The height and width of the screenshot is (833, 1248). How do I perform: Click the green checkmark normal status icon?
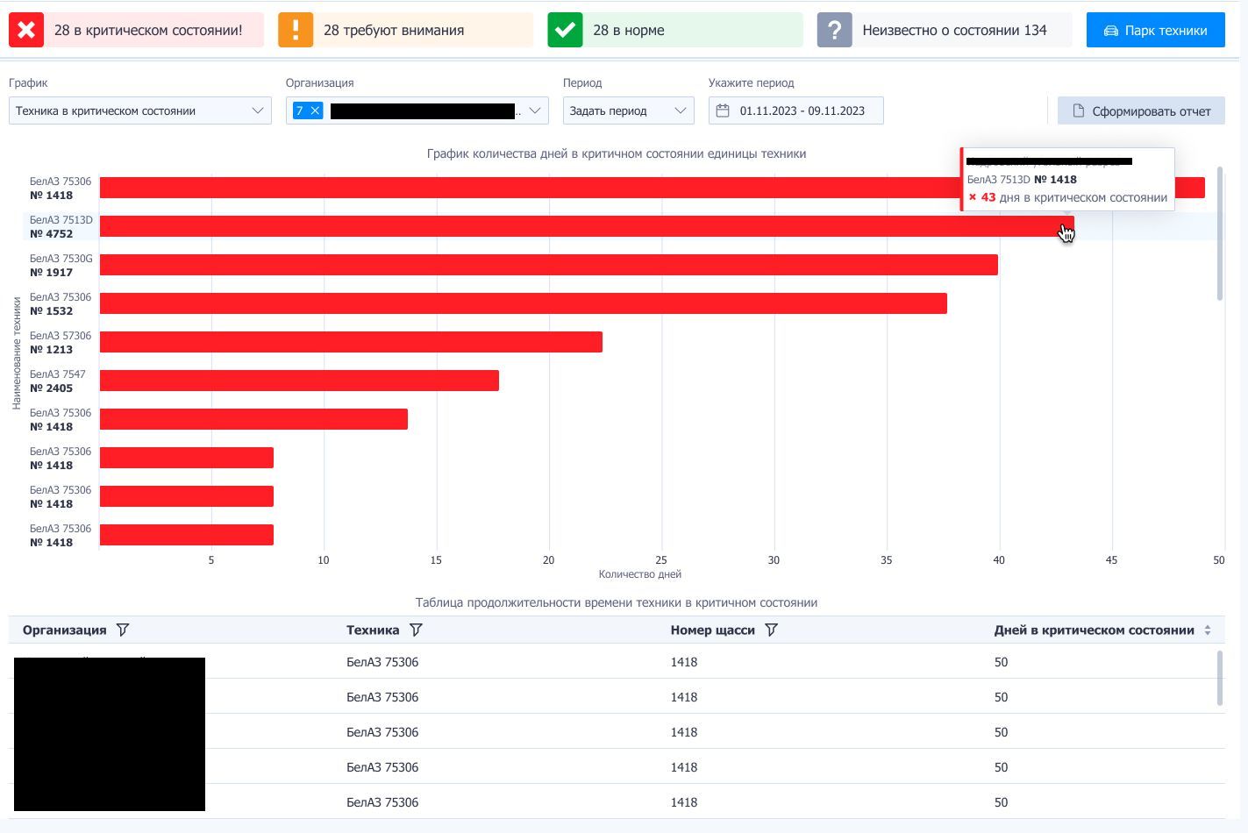(x=565, y=31)
